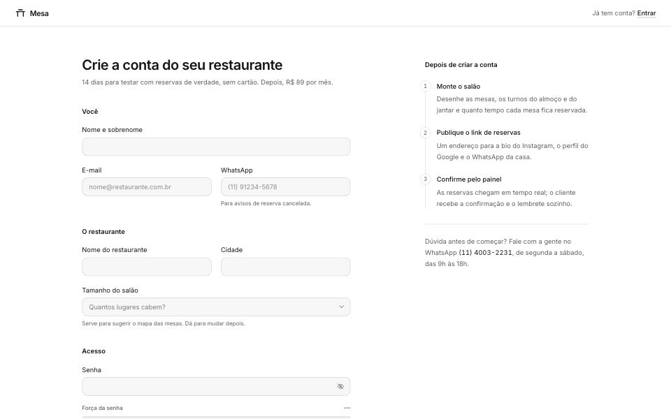Viewport: 671px width, 419px height.
Task: Click the Mesa table logo icon
Action: click(x=20, y=13)
